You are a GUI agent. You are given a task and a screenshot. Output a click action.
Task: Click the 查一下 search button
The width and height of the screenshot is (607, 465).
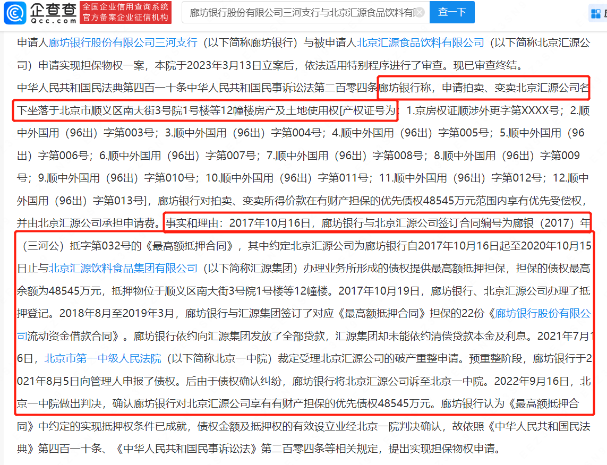(452, 12)
